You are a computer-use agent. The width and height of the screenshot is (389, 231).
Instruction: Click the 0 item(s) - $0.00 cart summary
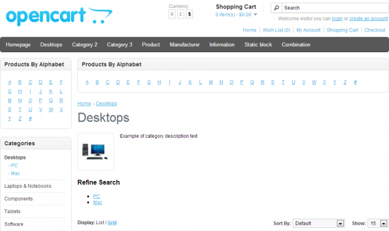233,15
